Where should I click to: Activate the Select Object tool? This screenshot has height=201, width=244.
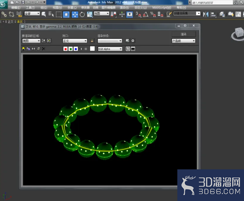click(x=44, y=14)
